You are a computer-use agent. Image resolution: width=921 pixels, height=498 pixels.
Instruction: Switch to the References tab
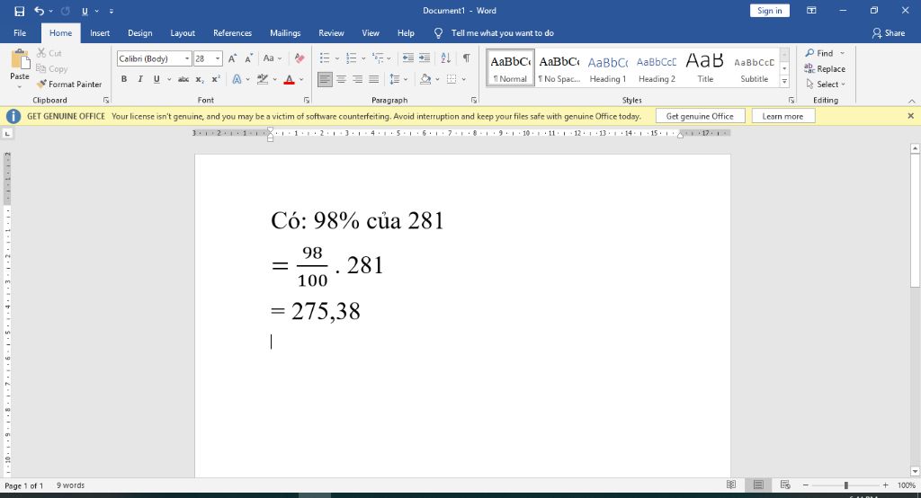[x=233, y=33]
